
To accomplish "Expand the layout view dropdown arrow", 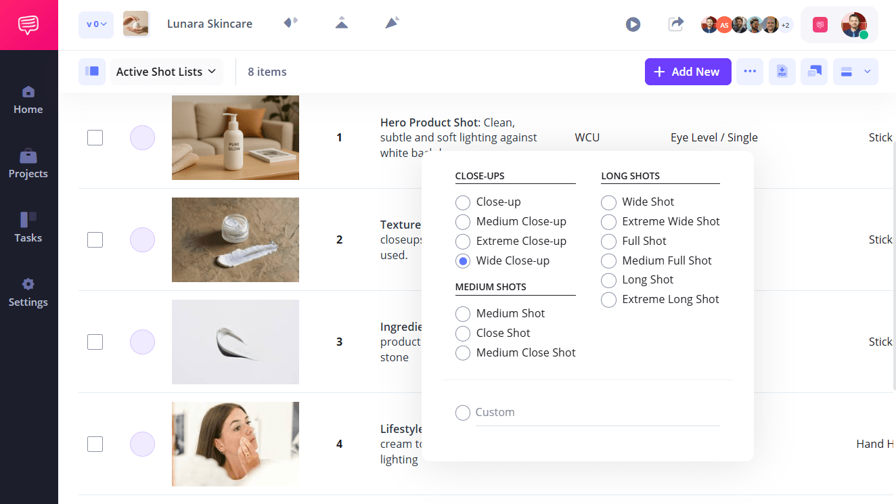I will [x=867, y=72].
